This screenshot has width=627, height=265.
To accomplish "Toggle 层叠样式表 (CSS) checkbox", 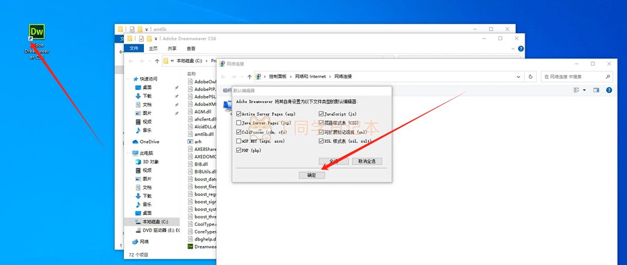I will [x=321, y=123].
